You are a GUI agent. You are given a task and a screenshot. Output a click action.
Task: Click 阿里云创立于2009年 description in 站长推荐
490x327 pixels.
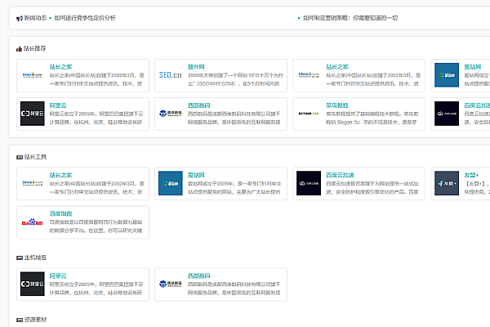[96, 118]
